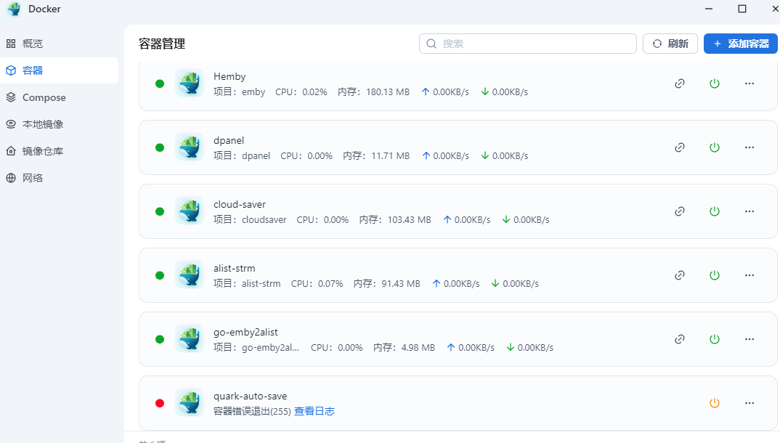Open 概览 overview in sidebar
Screen dimensions: 780x443
click(x=60, y=44)
